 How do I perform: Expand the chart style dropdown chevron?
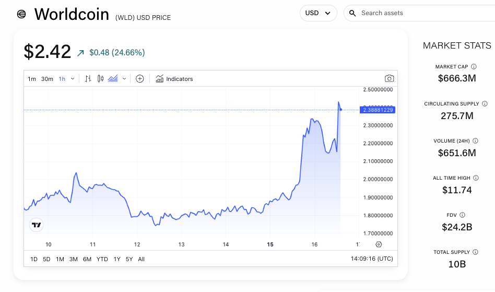[124, 79]
